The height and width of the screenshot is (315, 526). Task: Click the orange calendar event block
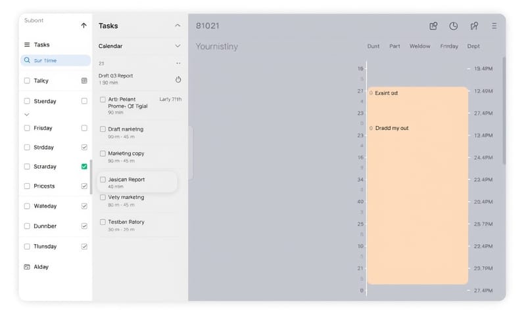pyautogui.click(x=417, y=197)
